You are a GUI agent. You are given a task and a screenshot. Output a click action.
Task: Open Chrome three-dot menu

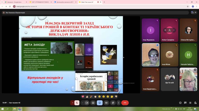(x=197, y=6)
